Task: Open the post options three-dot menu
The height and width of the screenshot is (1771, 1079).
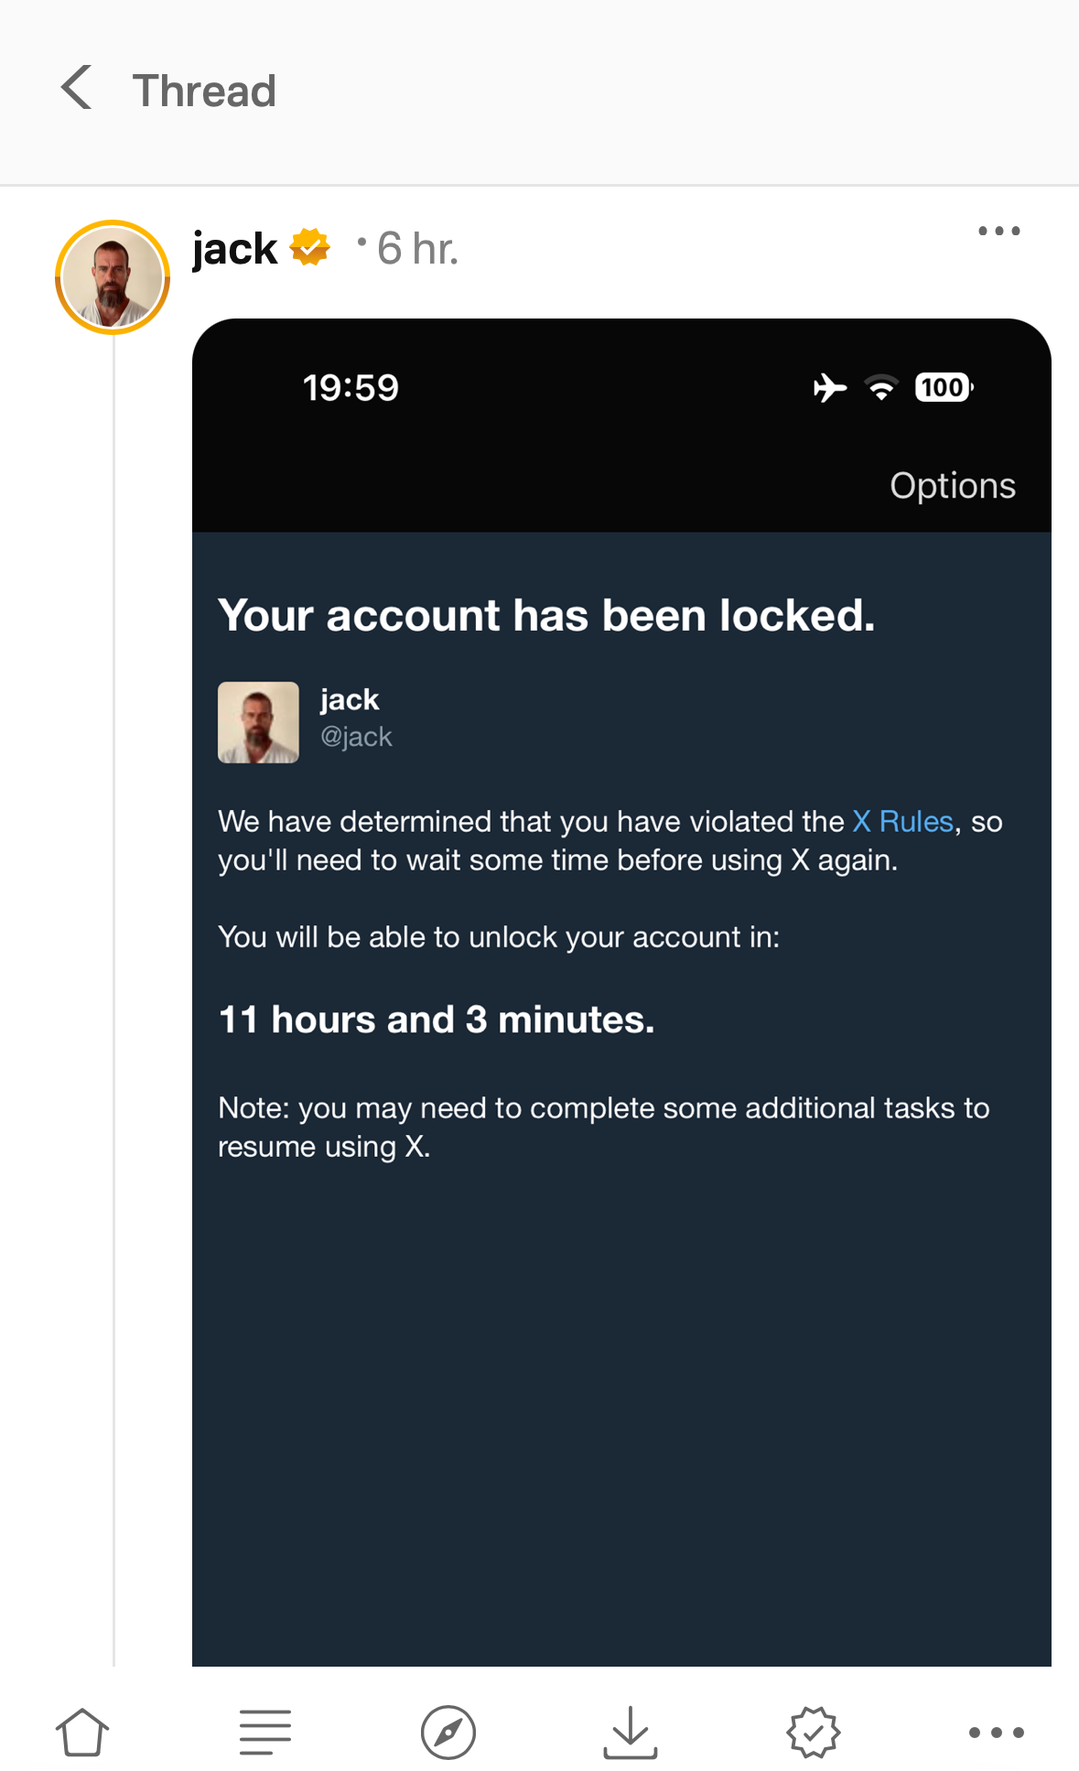Action: click(x=999, y=231)
